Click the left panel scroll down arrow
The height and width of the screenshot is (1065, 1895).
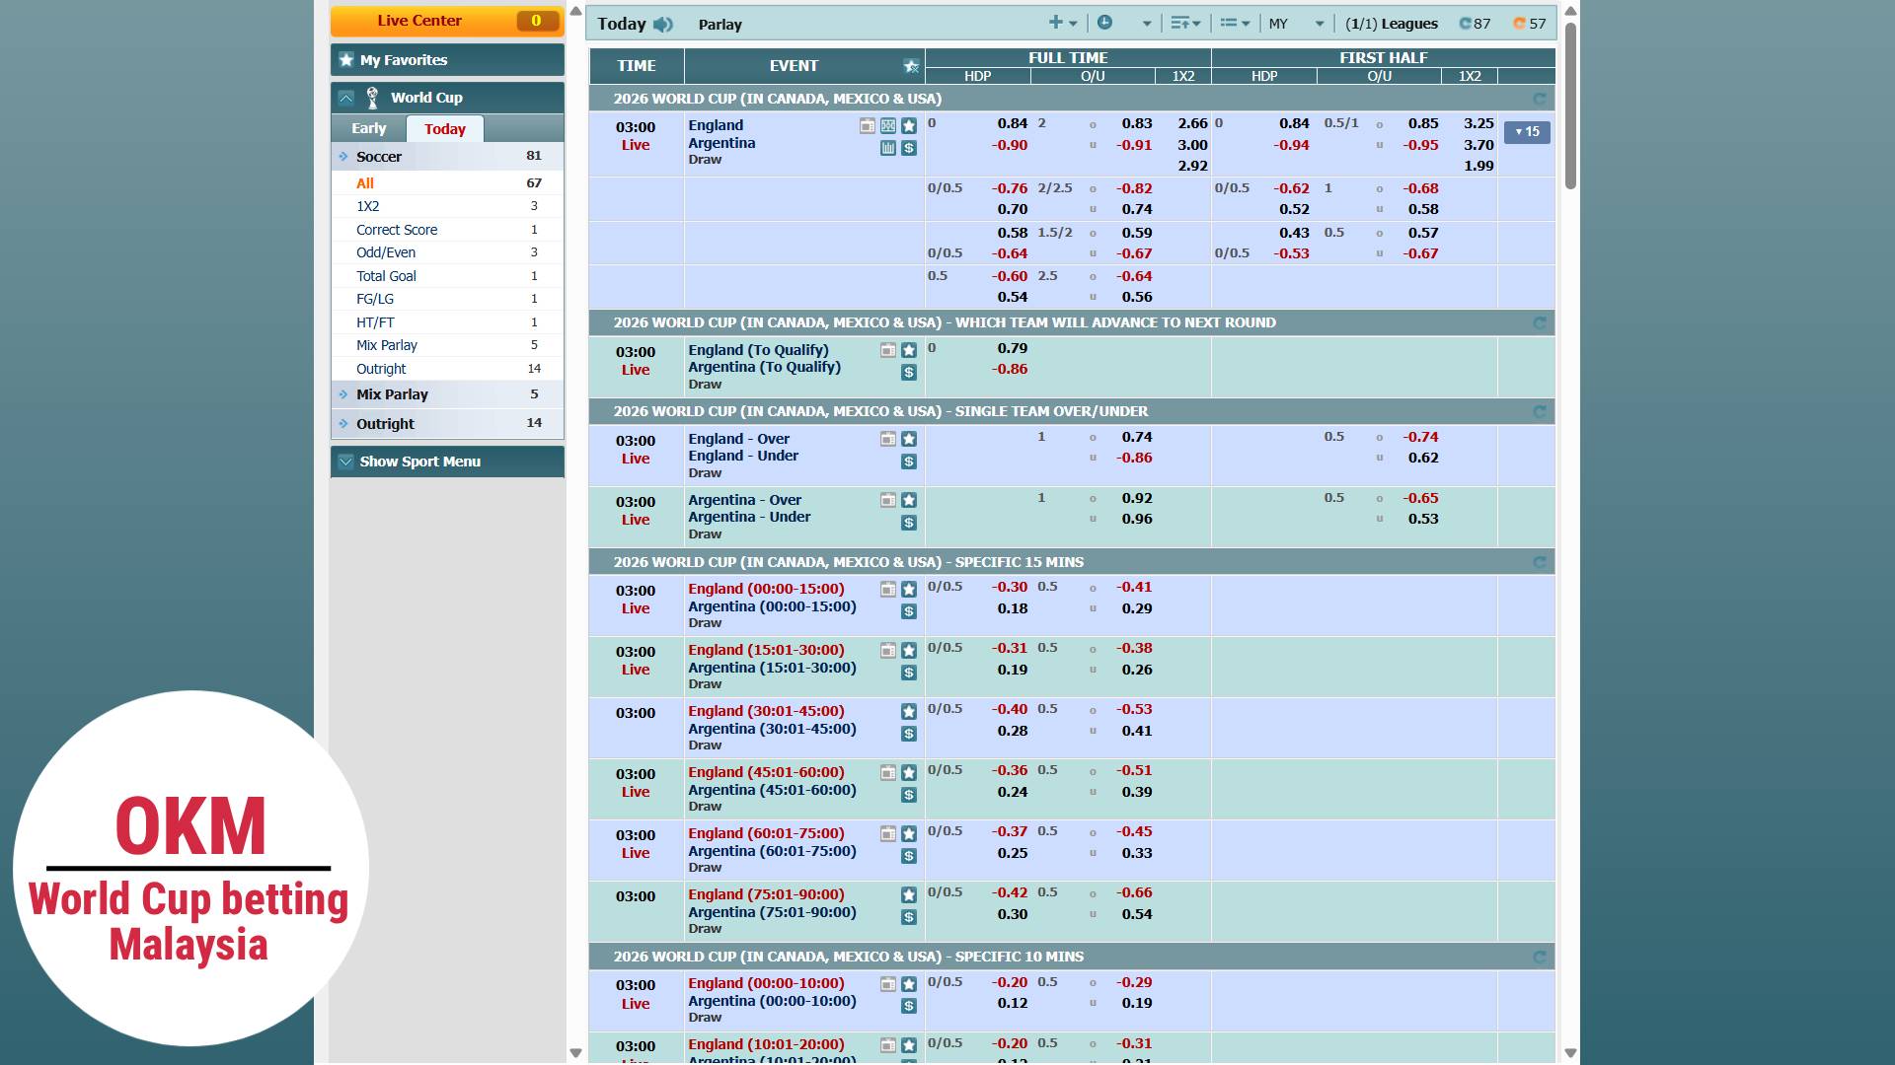tap(575, 1053)
